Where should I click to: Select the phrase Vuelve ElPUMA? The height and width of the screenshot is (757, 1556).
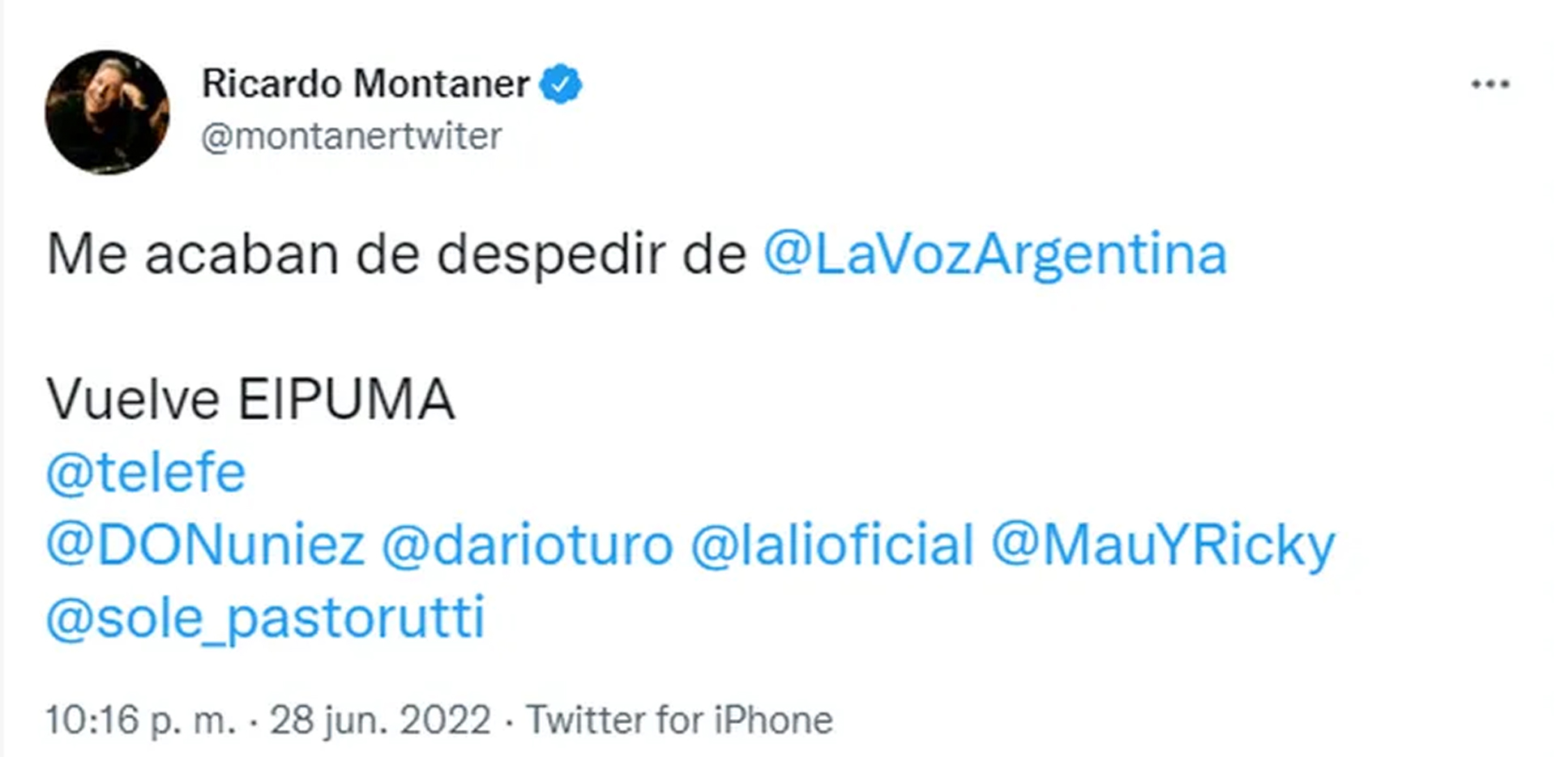[x=251, y=399]
